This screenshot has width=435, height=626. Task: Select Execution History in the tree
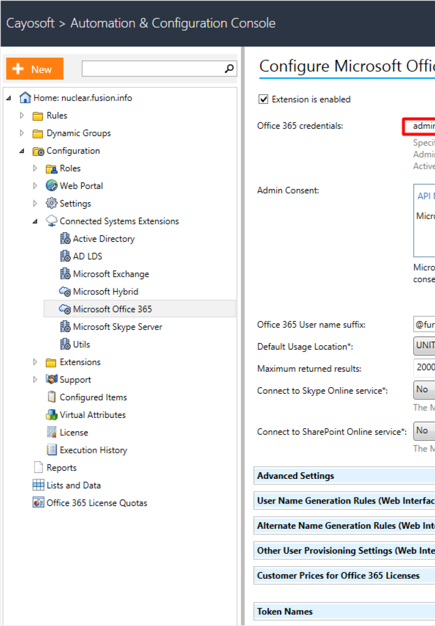pos(93,450)
